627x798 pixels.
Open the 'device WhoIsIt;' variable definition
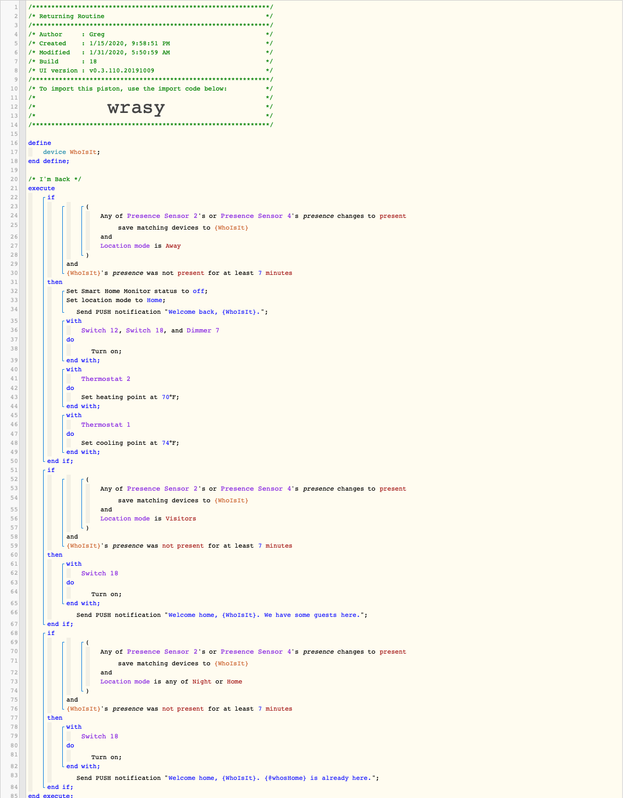[x=71, y=152]
